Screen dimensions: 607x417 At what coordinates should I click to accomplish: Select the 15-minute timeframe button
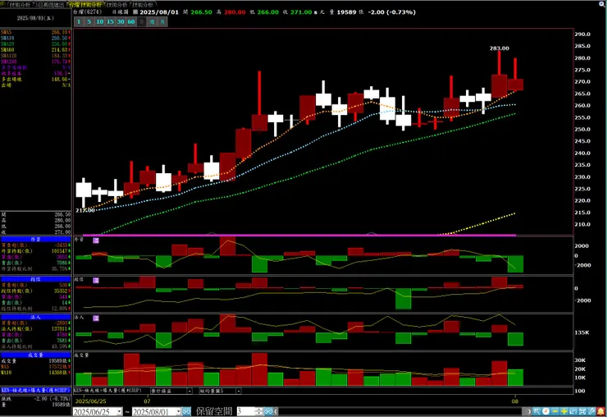coord(111,21)
